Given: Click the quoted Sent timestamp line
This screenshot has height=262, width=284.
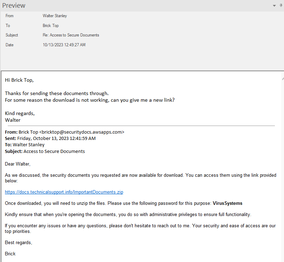Looking at the screenshot, I should (50, 138).
